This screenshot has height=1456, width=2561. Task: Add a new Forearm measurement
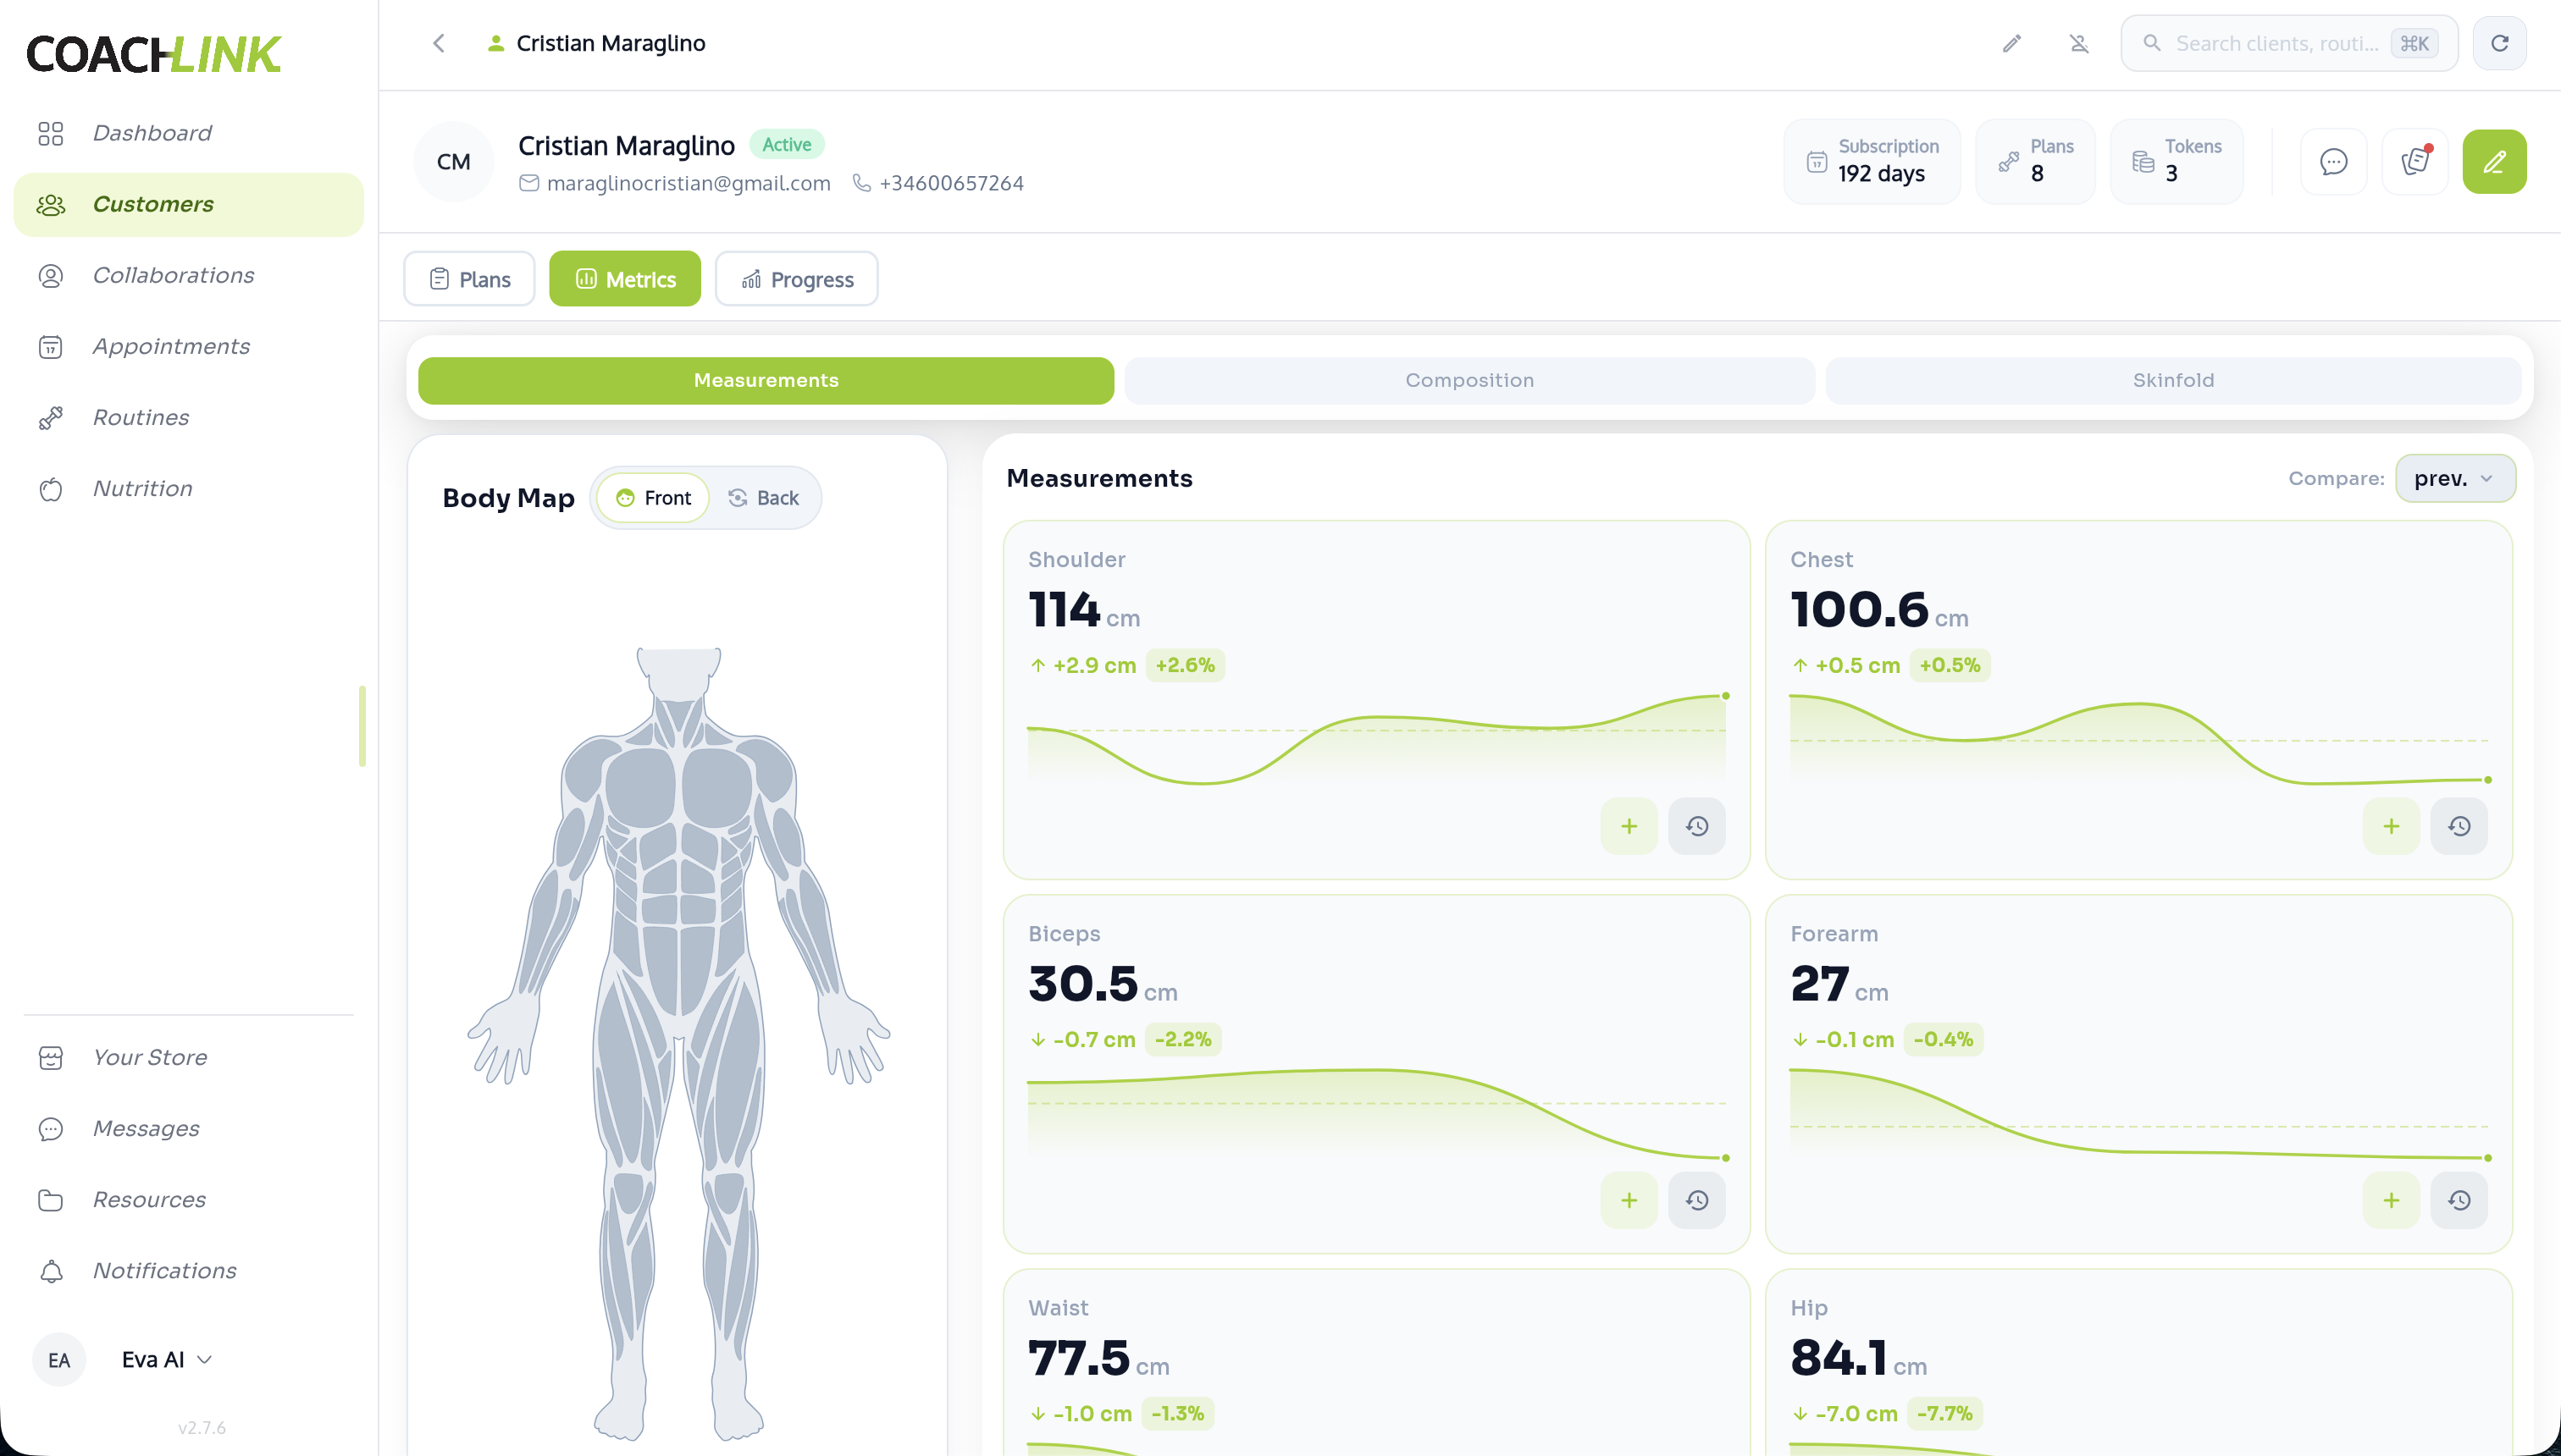pyautogui.click(x=2391, y=1200)
